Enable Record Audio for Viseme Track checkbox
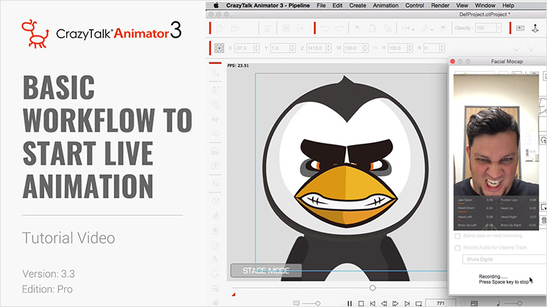The width and height of the screenshot is (547, 307). pyautogui.click(x=457, y=248)
